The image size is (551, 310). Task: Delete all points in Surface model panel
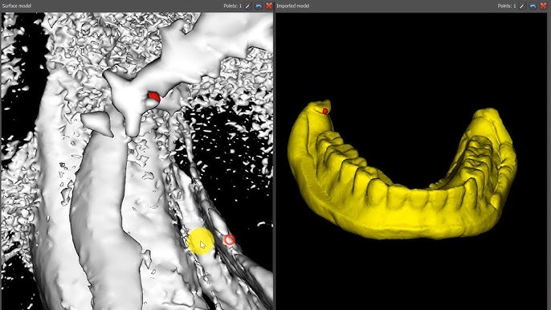(269, 6)
